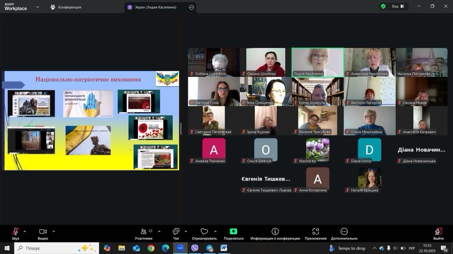Select Лидия Касаткина's active speaker video tile

pyautogui.click(x=317, y=62)
